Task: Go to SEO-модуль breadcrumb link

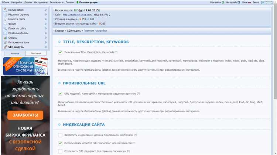Action: pyautogui.click(x=74, y=31)
